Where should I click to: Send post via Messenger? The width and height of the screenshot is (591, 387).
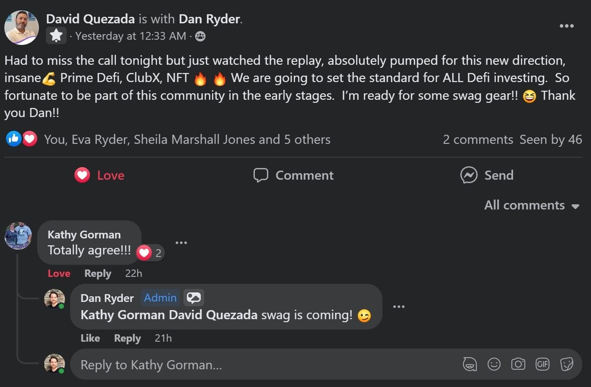coord(487,175)
